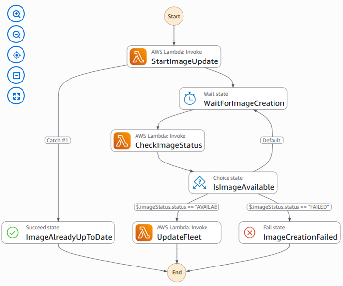Click the StartImageUpdate Lambda icon
Screen dimensions: 343x286
tap(138, 58)
